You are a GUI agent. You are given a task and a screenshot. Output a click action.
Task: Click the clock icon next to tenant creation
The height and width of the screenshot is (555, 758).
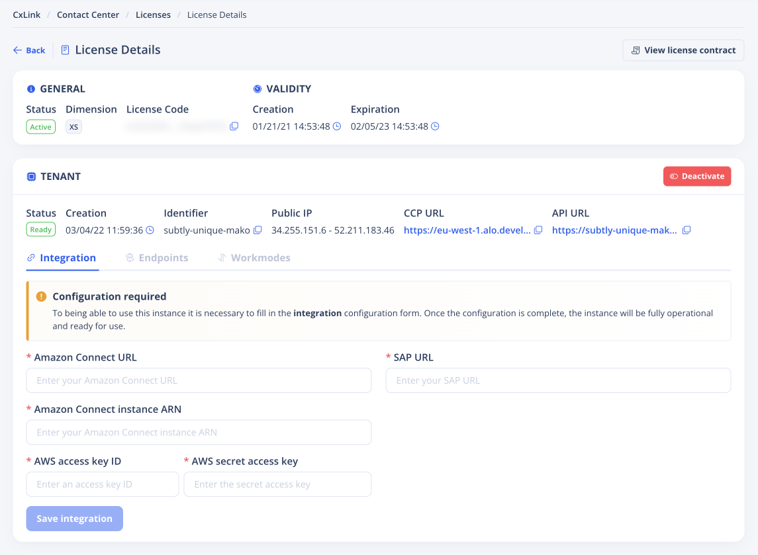150,230
